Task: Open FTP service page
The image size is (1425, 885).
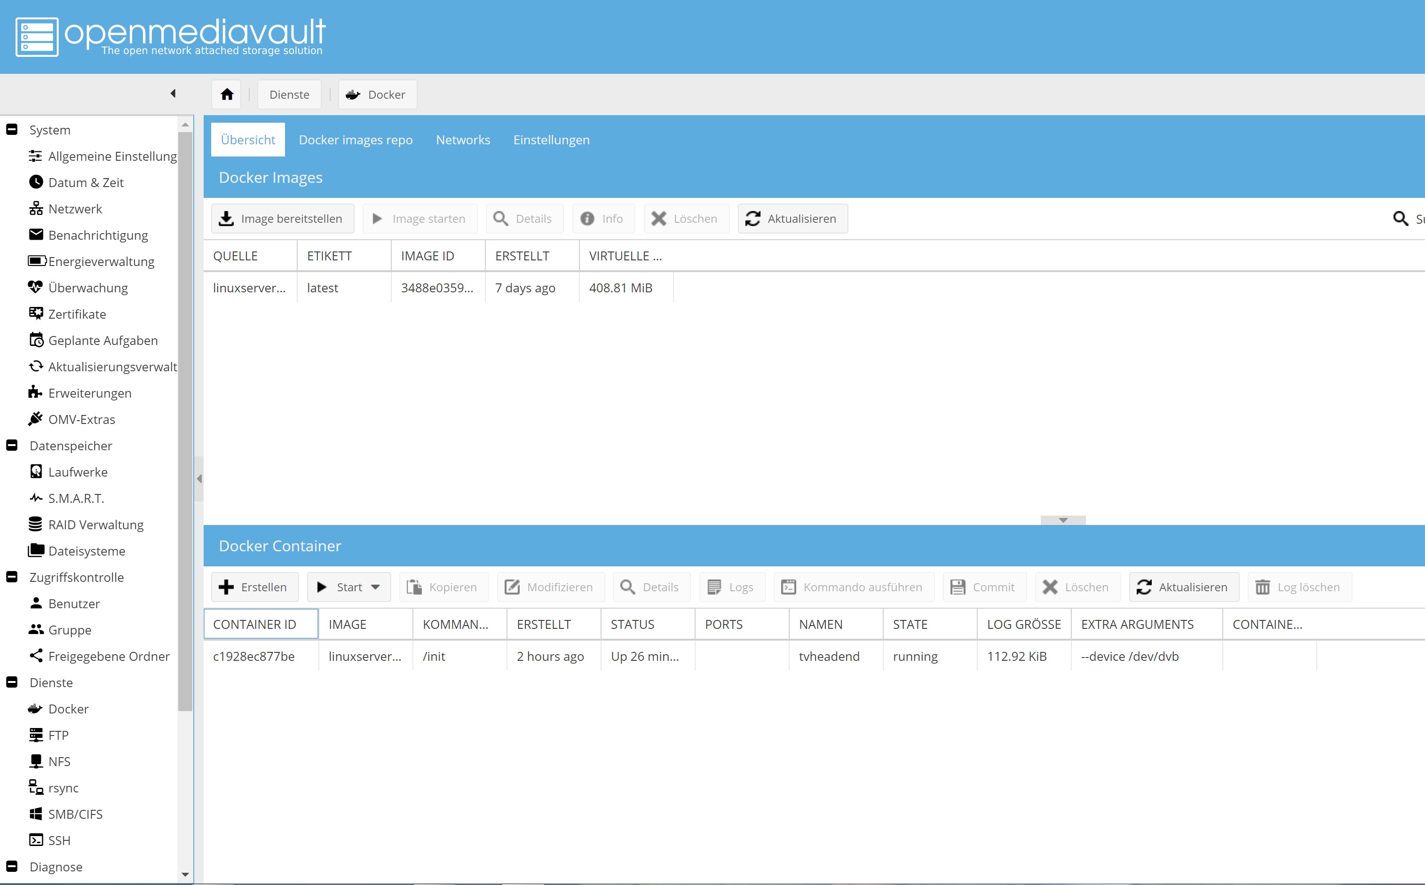Action: click(48, 736)
